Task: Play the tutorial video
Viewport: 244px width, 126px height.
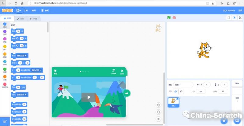Action: 88,97
